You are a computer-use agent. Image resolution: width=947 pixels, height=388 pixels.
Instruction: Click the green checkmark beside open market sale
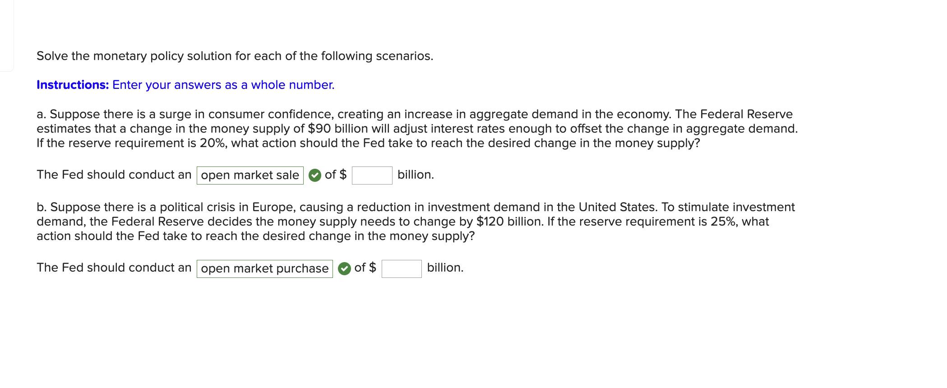coord(314,175)
